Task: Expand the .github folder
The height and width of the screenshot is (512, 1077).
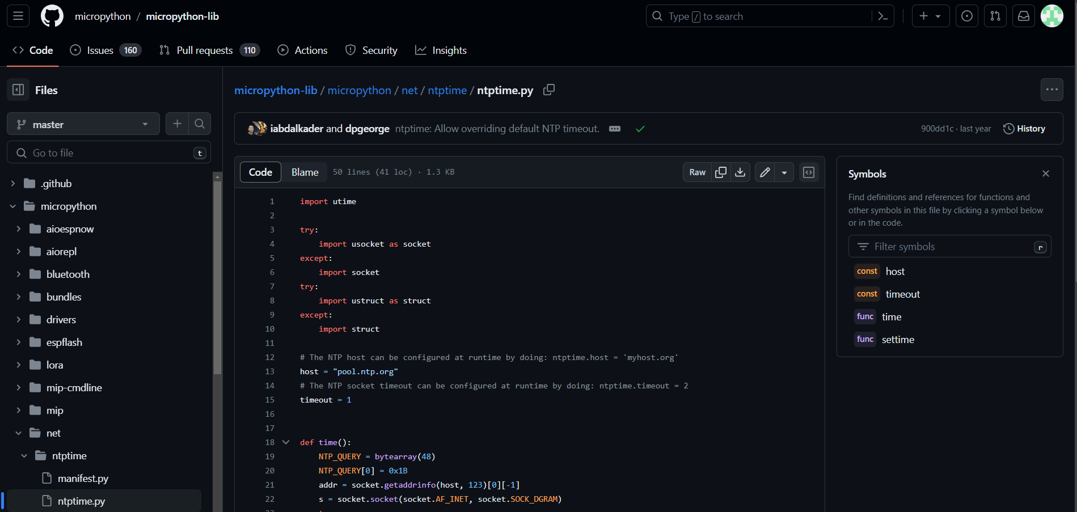Action: [x=13, y=184]
